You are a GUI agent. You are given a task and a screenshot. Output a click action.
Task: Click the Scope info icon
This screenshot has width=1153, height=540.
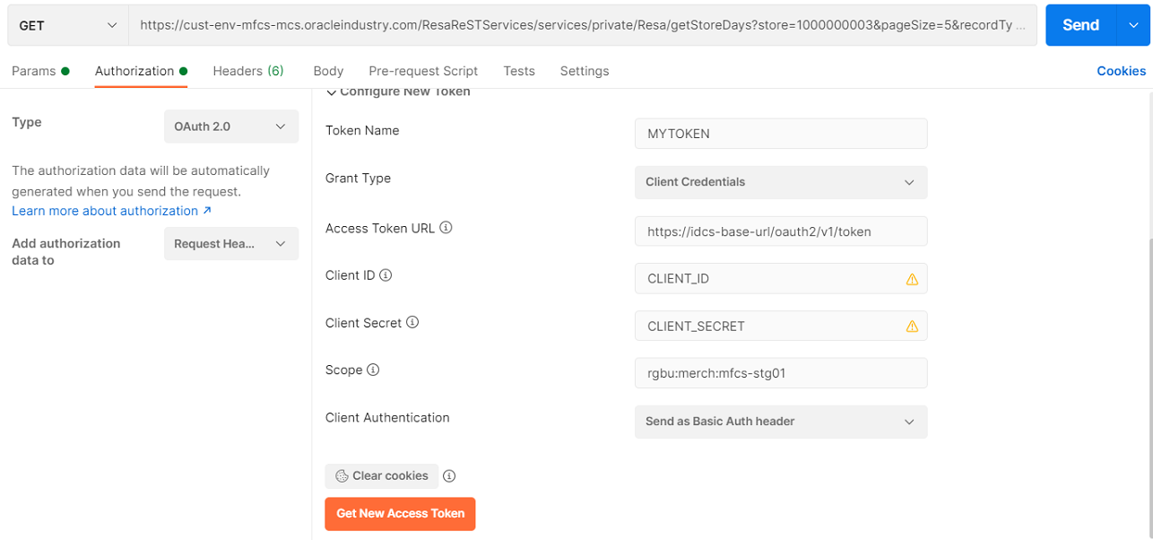(x=372, y=370)
